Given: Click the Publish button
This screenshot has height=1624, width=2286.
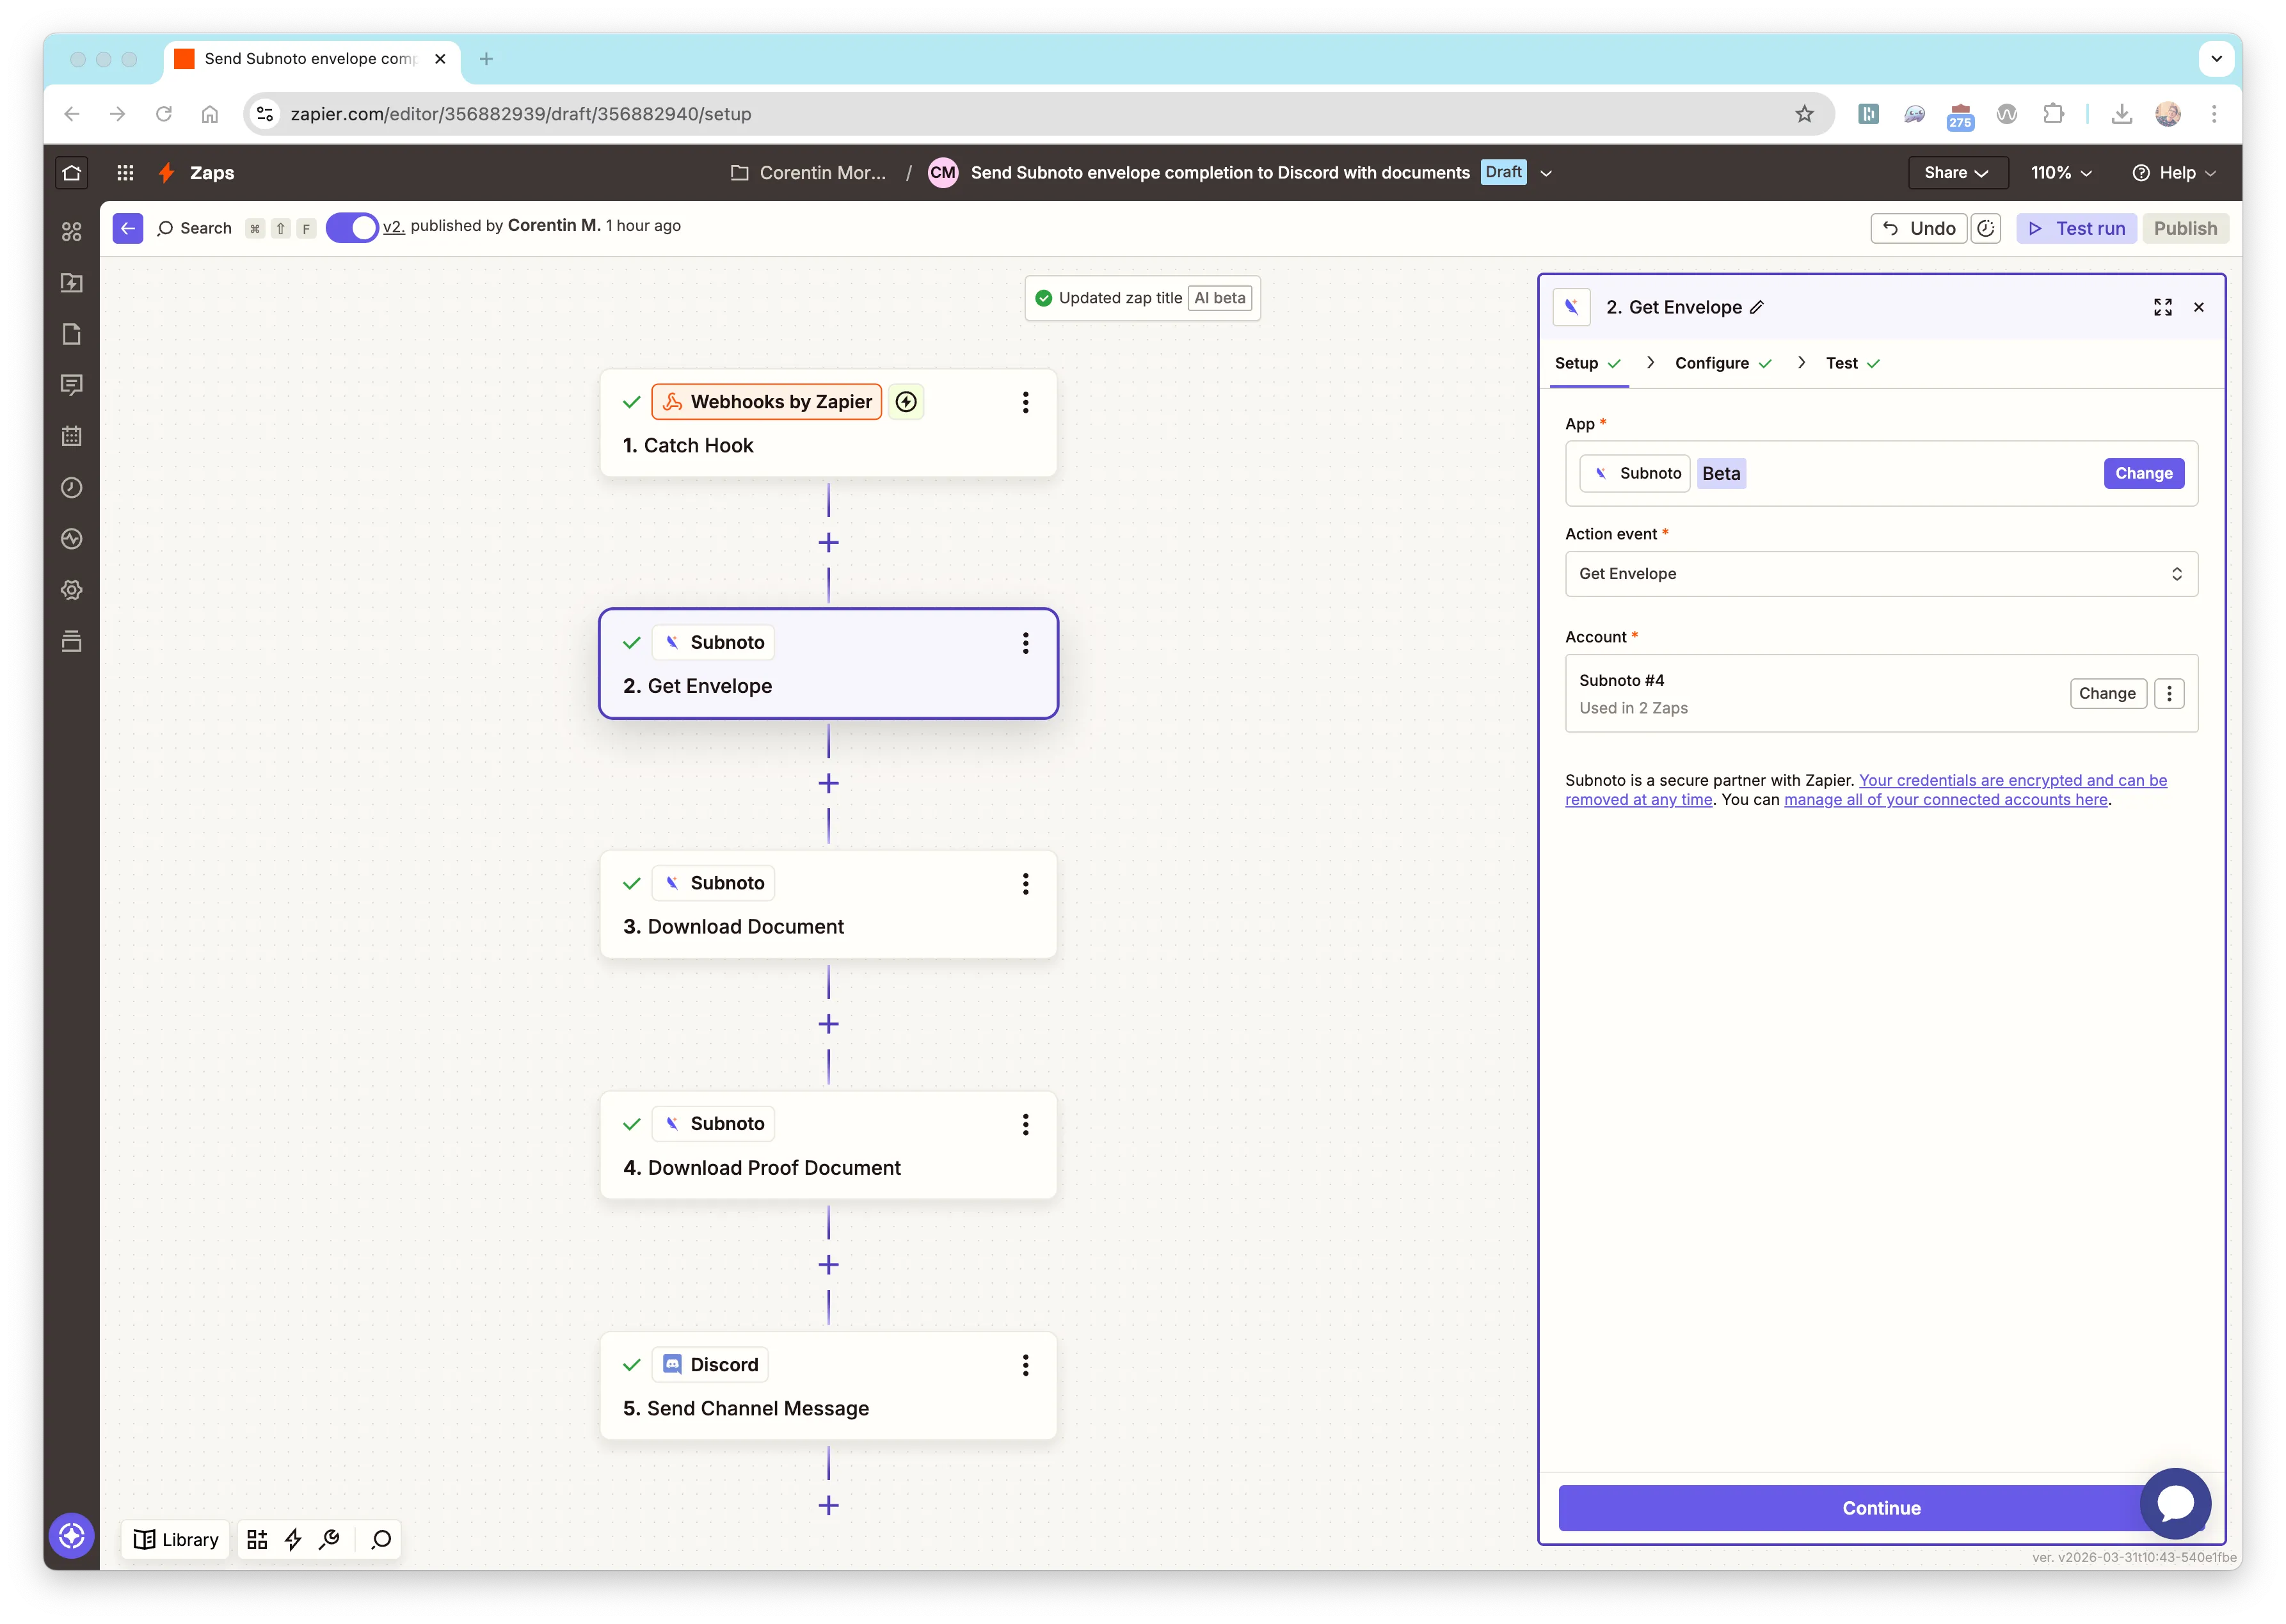Looking at the screenshot, I should (x=2186, y=228).
